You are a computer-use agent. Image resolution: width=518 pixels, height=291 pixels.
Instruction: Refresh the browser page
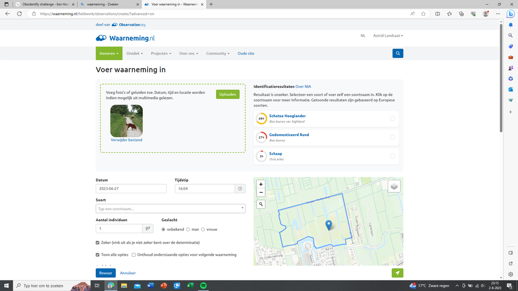point(19,13)
